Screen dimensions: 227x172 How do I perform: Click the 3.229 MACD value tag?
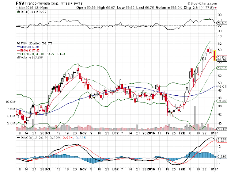(221, 139)
